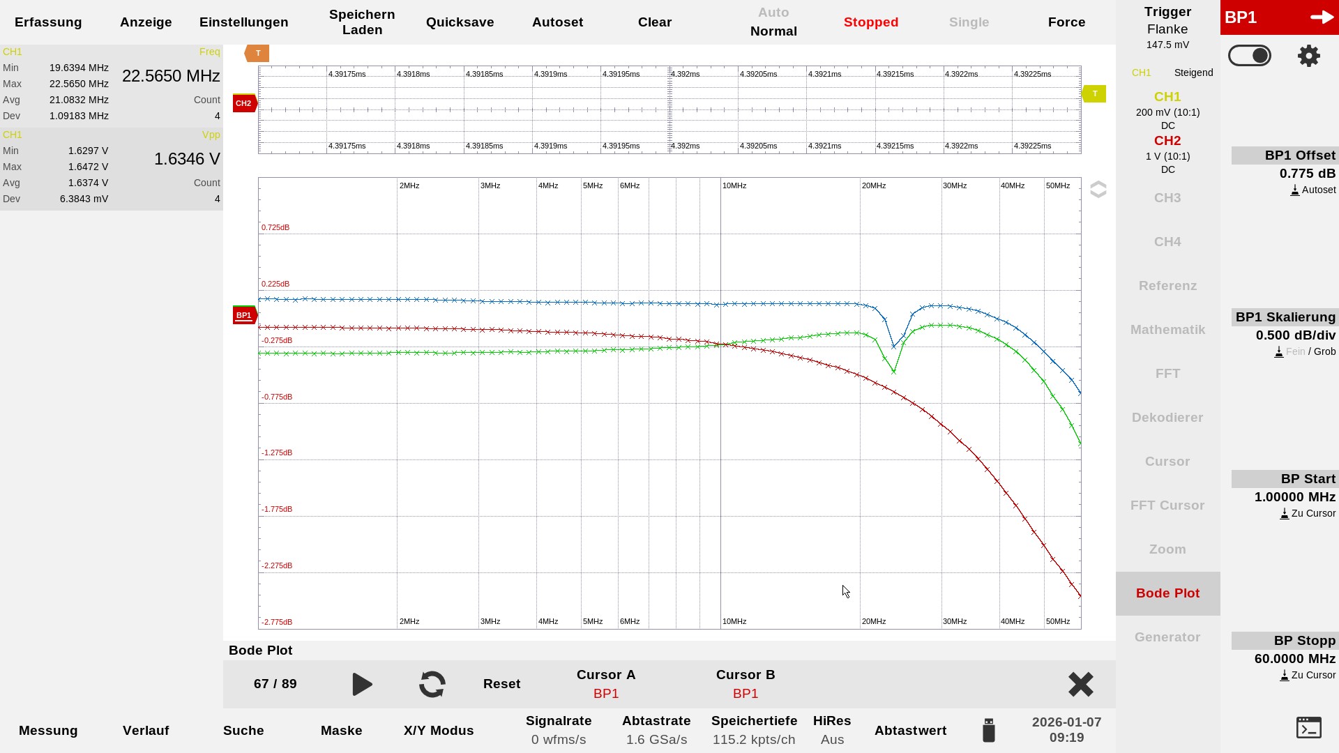
Task: Click the yellow T trigger level marker
Action: (1094, 93)
